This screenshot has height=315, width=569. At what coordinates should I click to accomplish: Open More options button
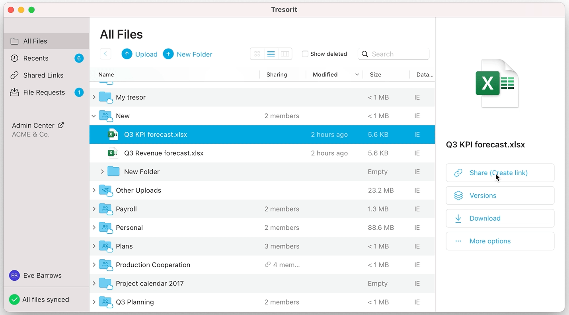tap(500, 241)
